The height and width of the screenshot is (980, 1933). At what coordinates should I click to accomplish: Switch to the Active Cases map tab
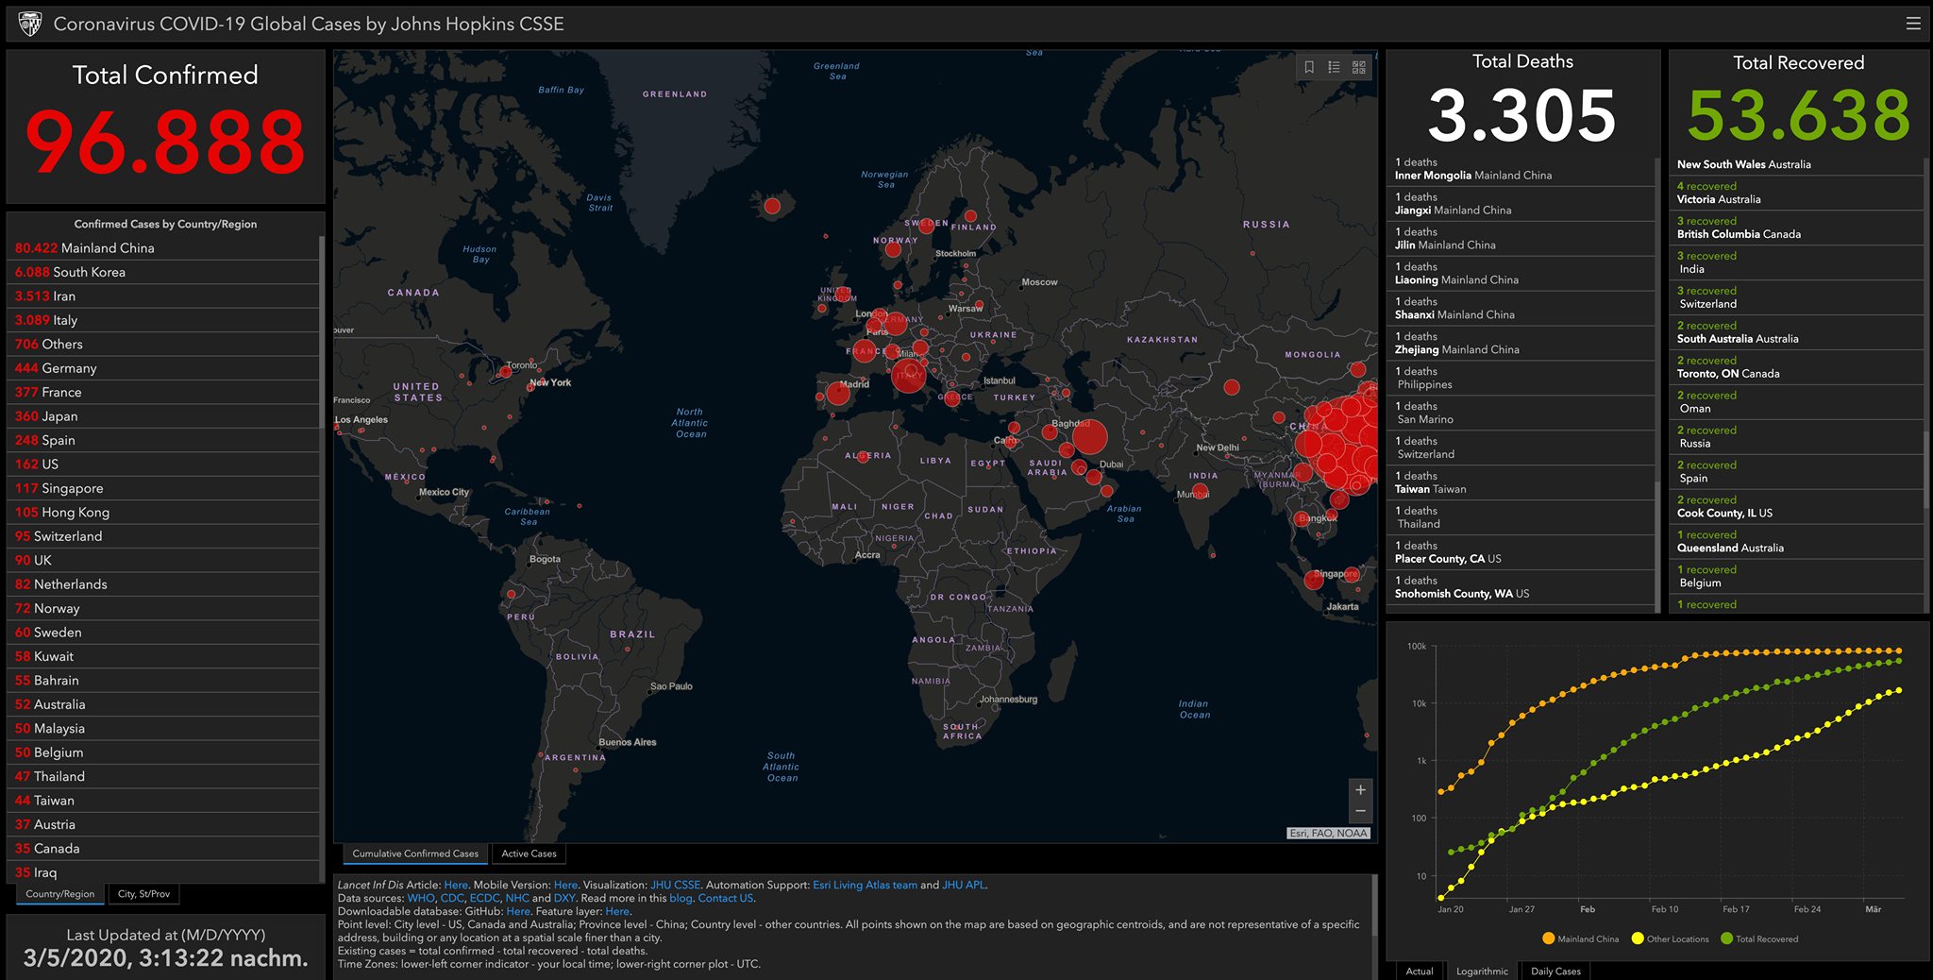529,853
